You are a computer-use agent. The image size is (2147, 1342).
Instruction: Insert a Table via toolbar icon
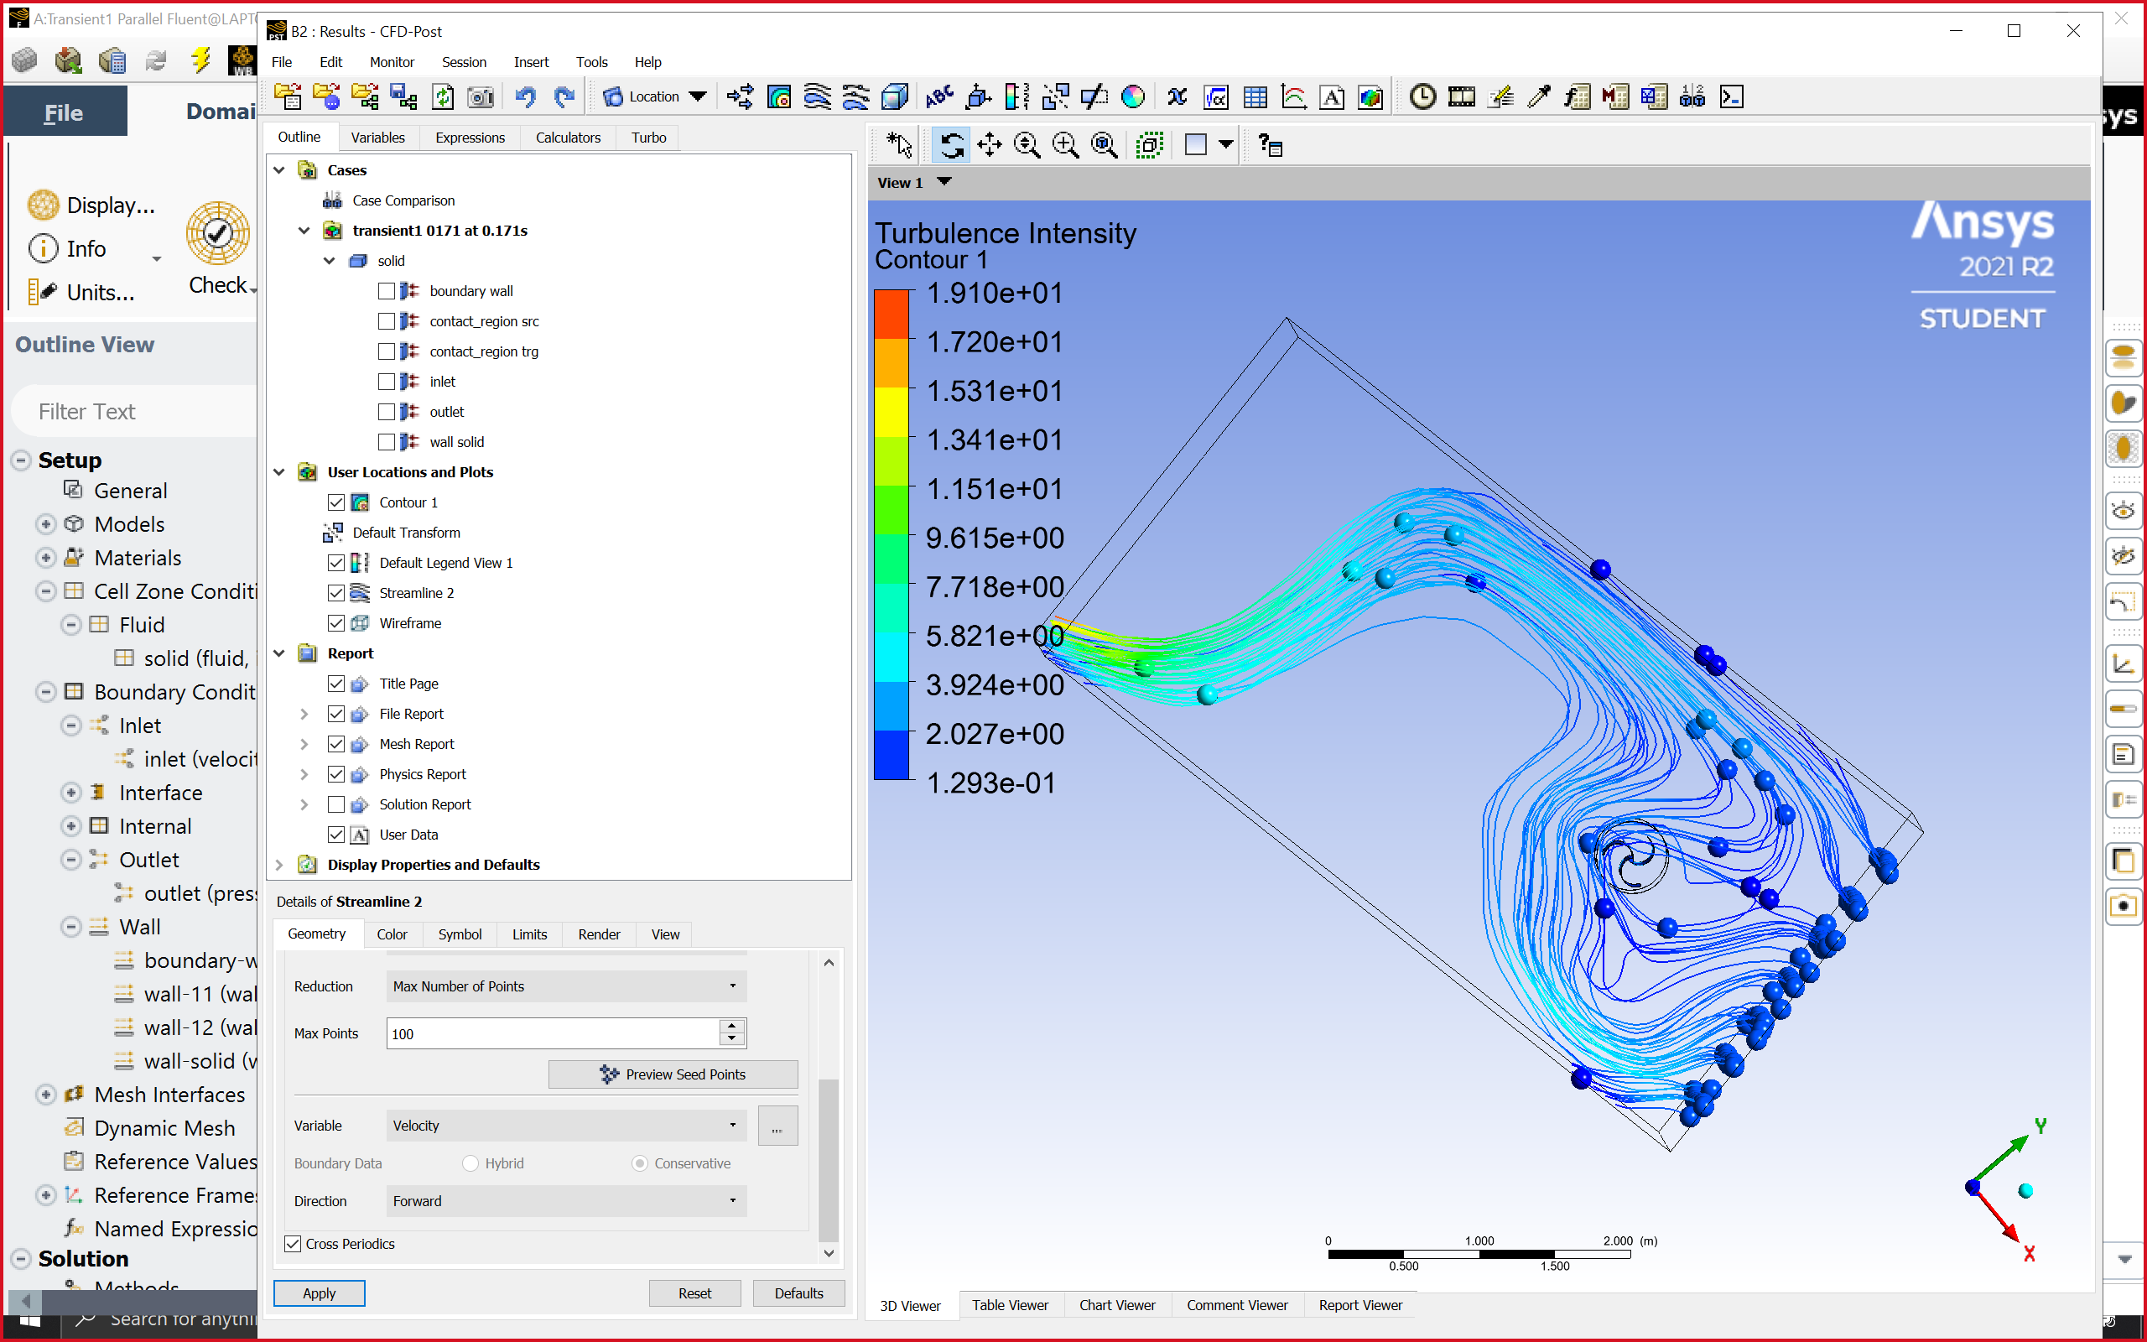(x=1255, y=96)
